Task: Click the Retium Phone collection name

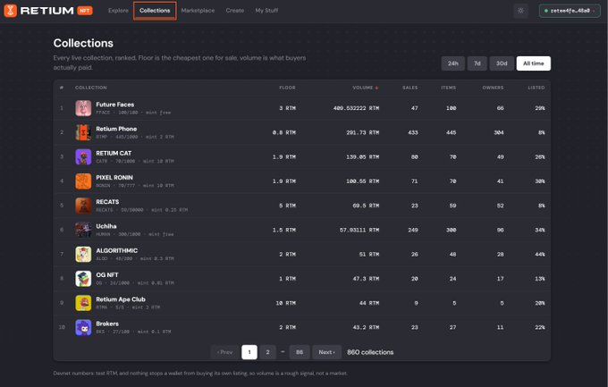Action: tap(116, 129)
